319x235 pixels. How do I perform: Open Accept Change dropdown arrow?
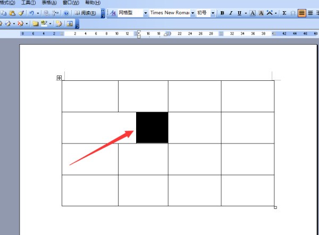pyautogui.click(x=14, y=24)
